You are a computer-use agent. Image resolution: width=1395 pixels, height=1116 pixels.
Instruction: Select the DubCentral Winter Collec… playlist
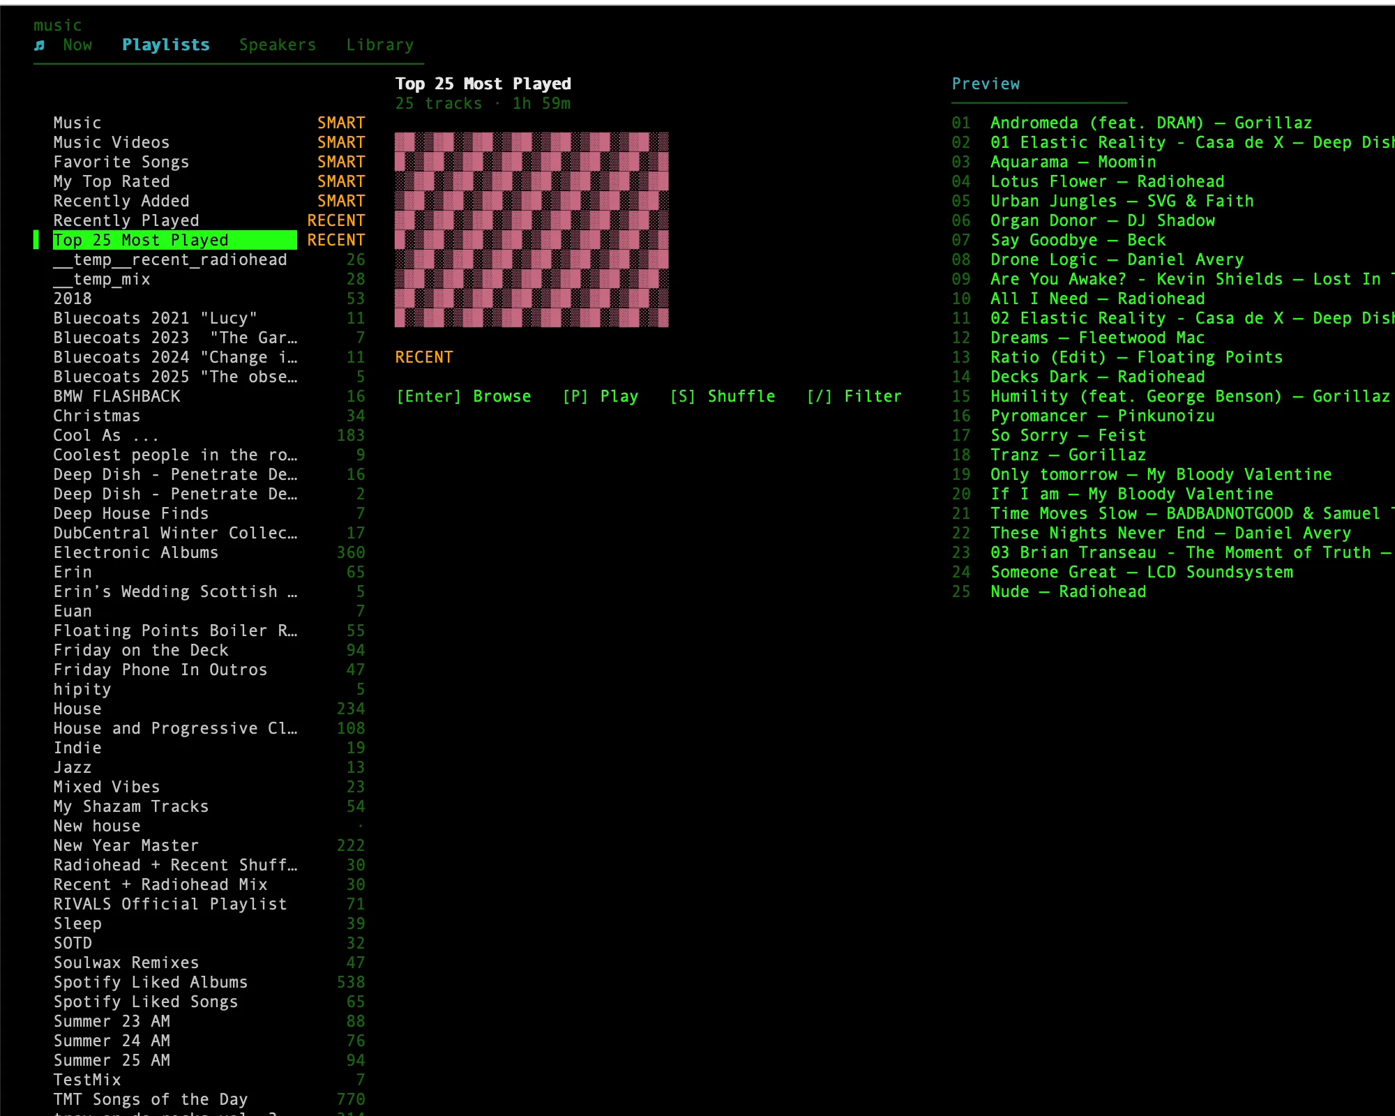tap(209, 533)
